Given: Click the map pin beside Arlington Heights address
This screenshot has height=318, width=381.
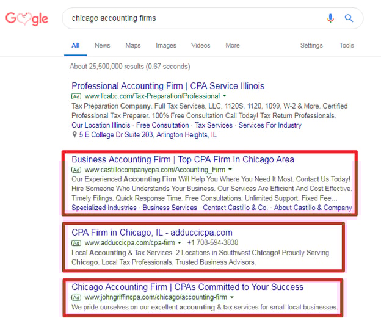Looking at the screenshot, I should (74, 134).
